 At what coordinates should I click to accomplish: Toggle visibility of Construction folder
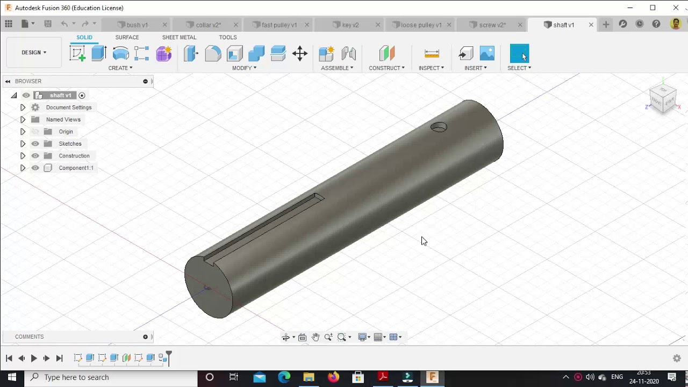click(35, 156)
